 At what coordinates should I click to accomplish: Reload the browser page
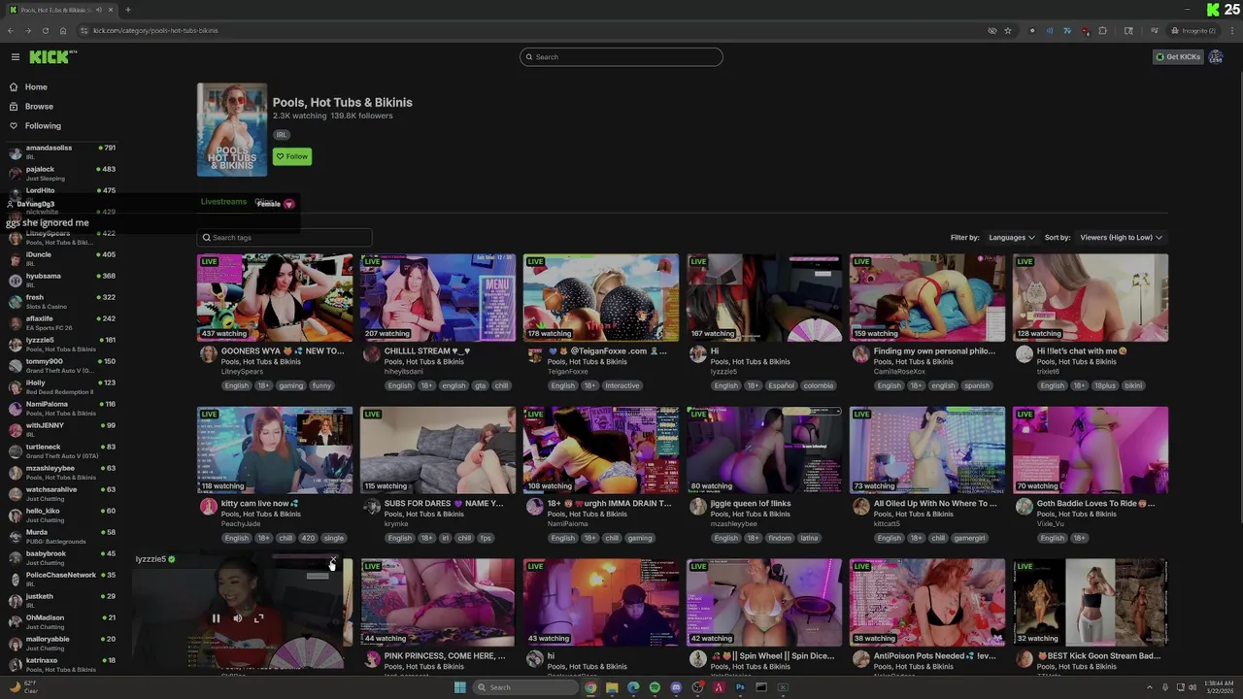[x=45, y=31]
